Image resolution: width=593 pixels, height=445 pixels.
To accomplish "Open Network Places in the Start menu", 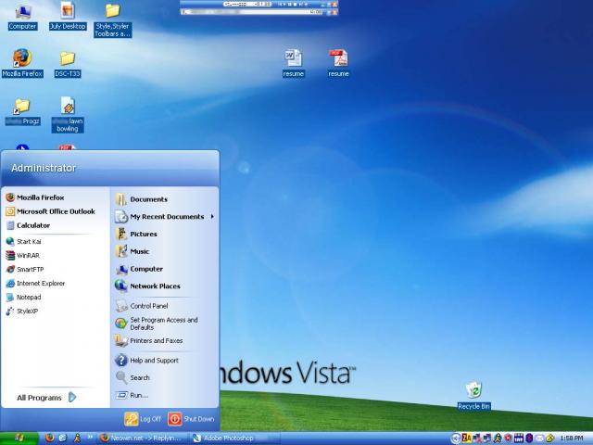I will (147, 286).
